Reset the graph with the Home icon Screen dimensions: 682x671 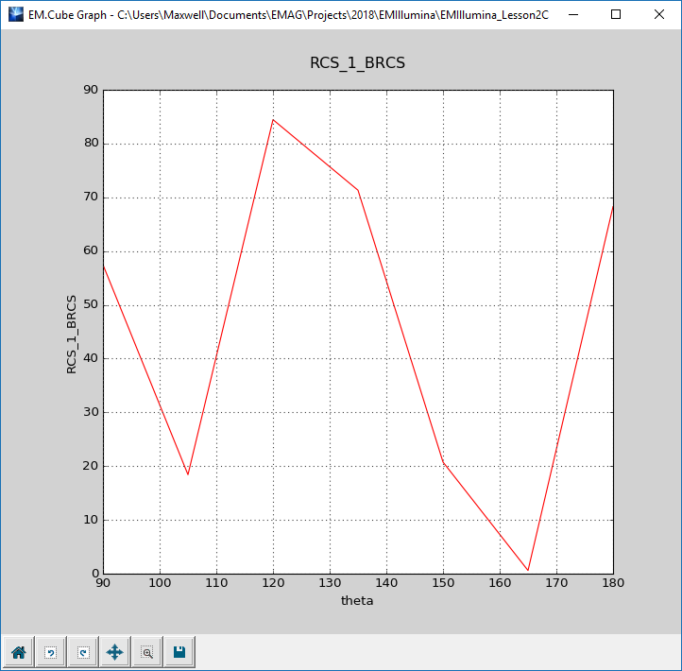[x=18, y=652]
